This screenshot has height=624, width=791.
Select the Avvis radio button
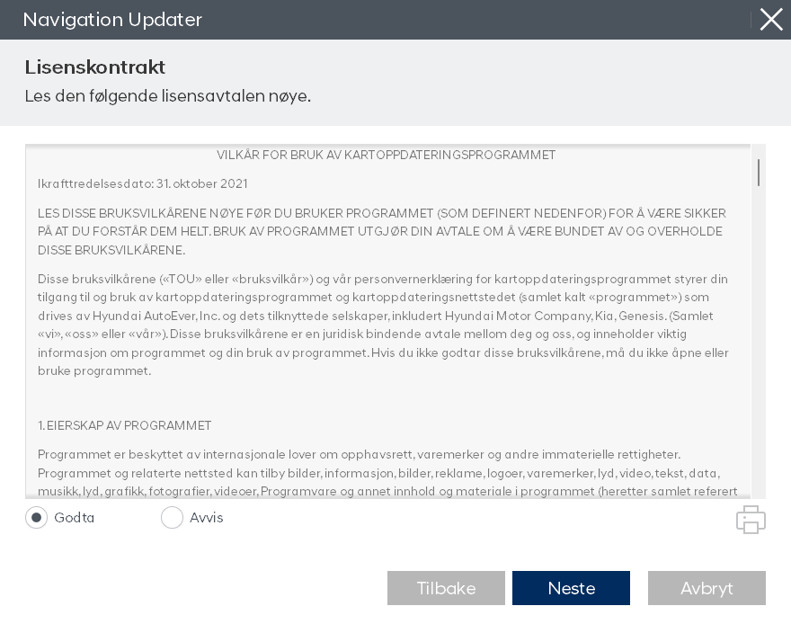(x=172, y=518)
